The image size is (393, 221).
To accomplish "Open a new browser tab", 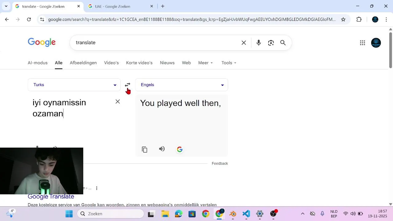I will [163, 6].
